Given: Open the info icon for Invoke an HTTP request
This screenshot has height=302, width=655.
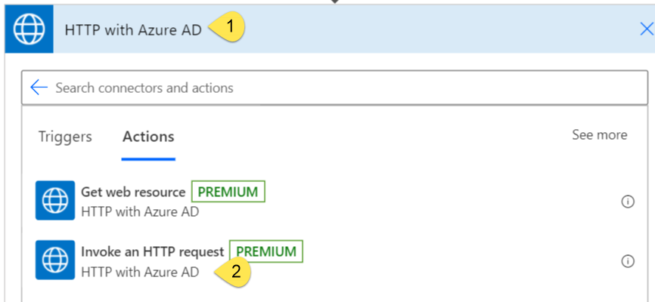Looking at the screenshot, I should [627, 260].
